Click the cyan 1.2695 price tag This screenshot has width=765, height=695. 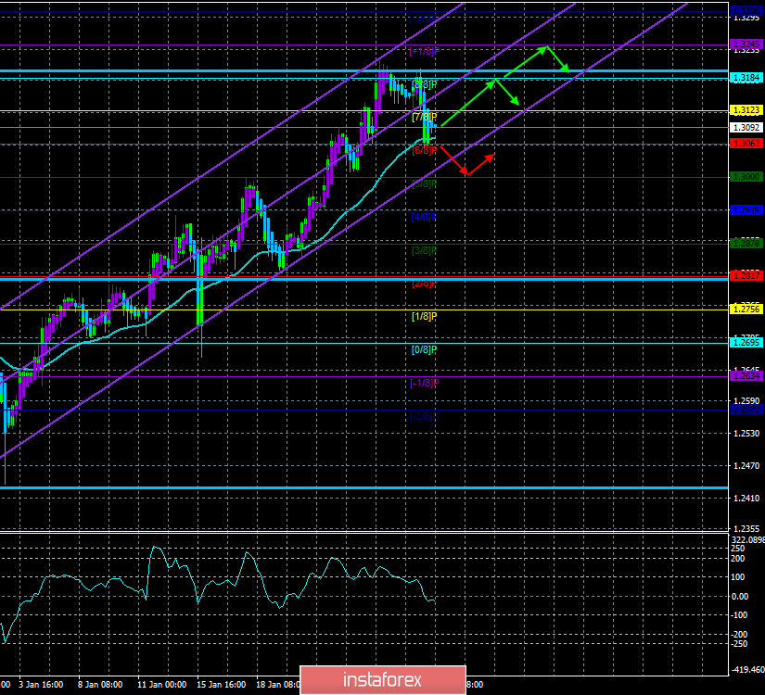pos(745,342)
